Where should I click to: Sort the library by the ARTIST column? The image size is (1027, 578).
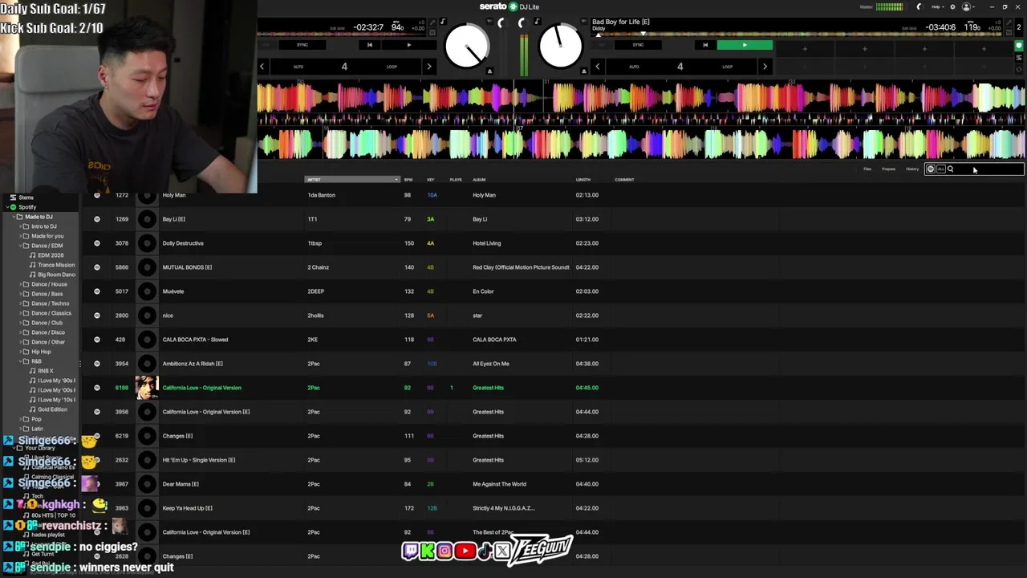351,180
